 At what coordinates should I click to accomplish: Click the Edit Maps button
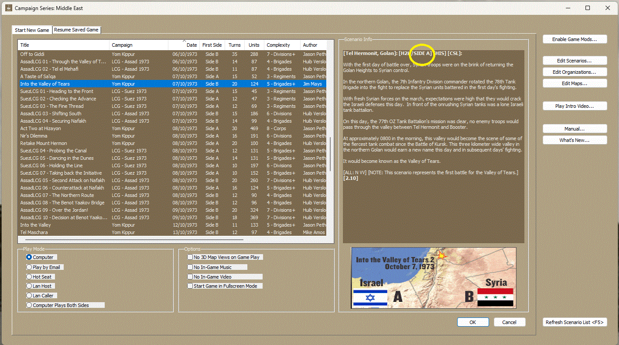coord(575,83)
